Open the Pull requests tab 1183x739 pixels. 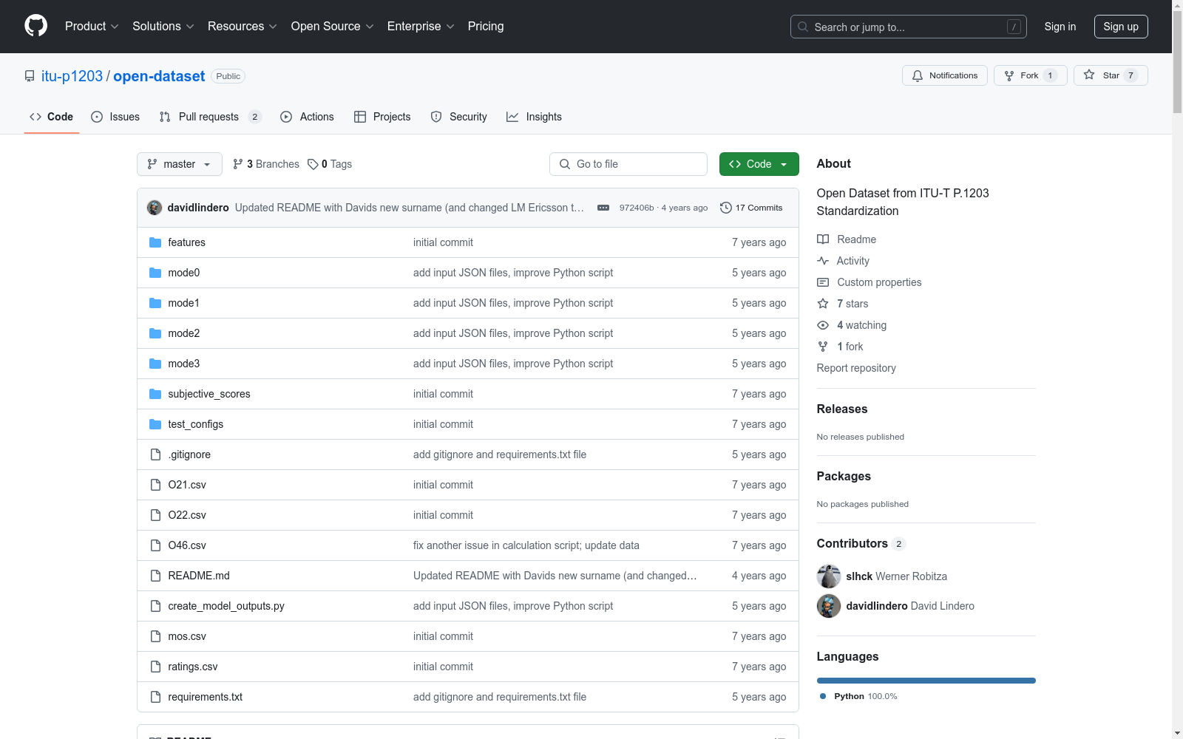tap(210, 117)
